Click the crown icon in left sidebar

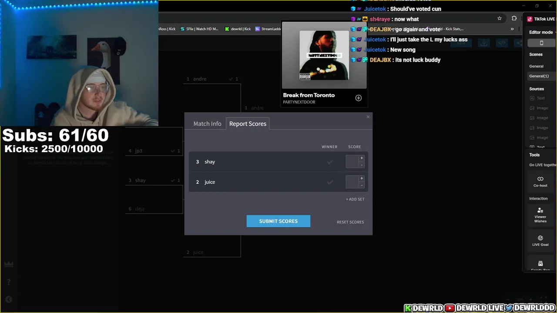[9, 264]
